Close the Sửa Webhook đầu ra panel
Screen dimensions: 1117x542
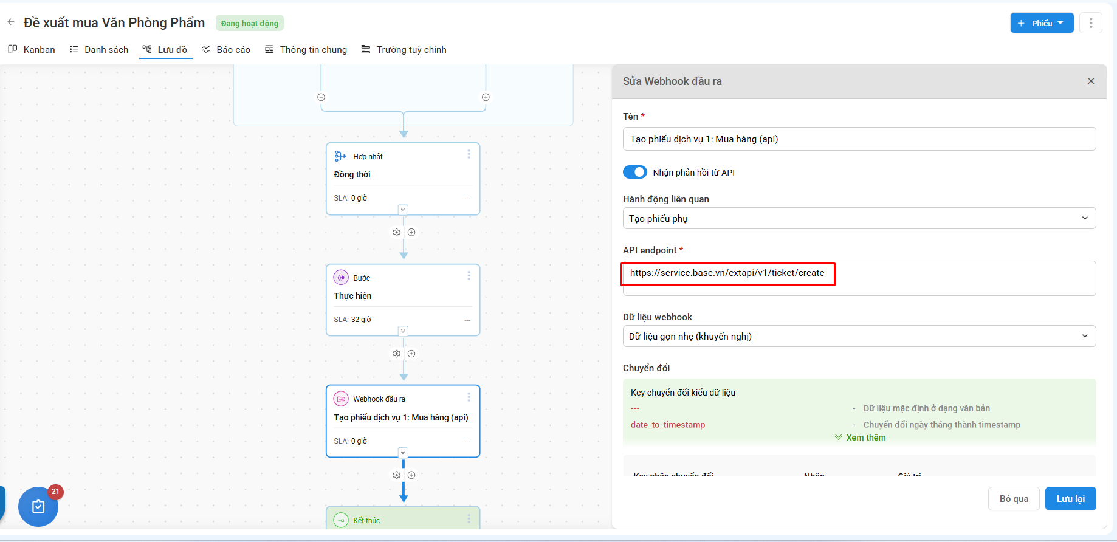click(x=1091, y=81)
